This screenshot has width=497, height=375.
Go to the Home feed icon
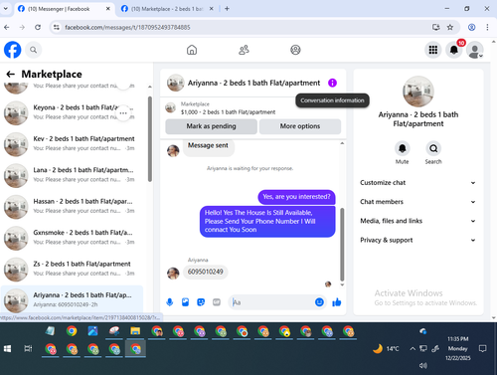192,50
